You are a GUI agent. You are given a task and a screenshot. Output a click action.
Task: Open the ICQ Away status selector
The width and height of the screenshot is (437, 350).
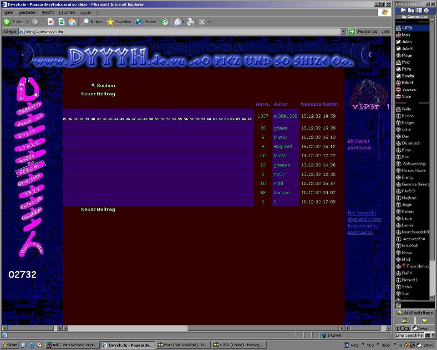point(423,328)
